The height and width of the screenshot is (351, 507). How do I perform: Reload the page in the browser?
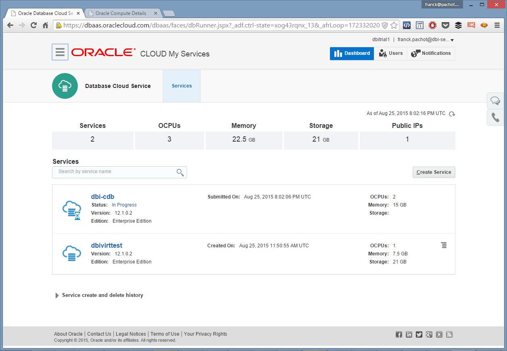tap(34, 25)
